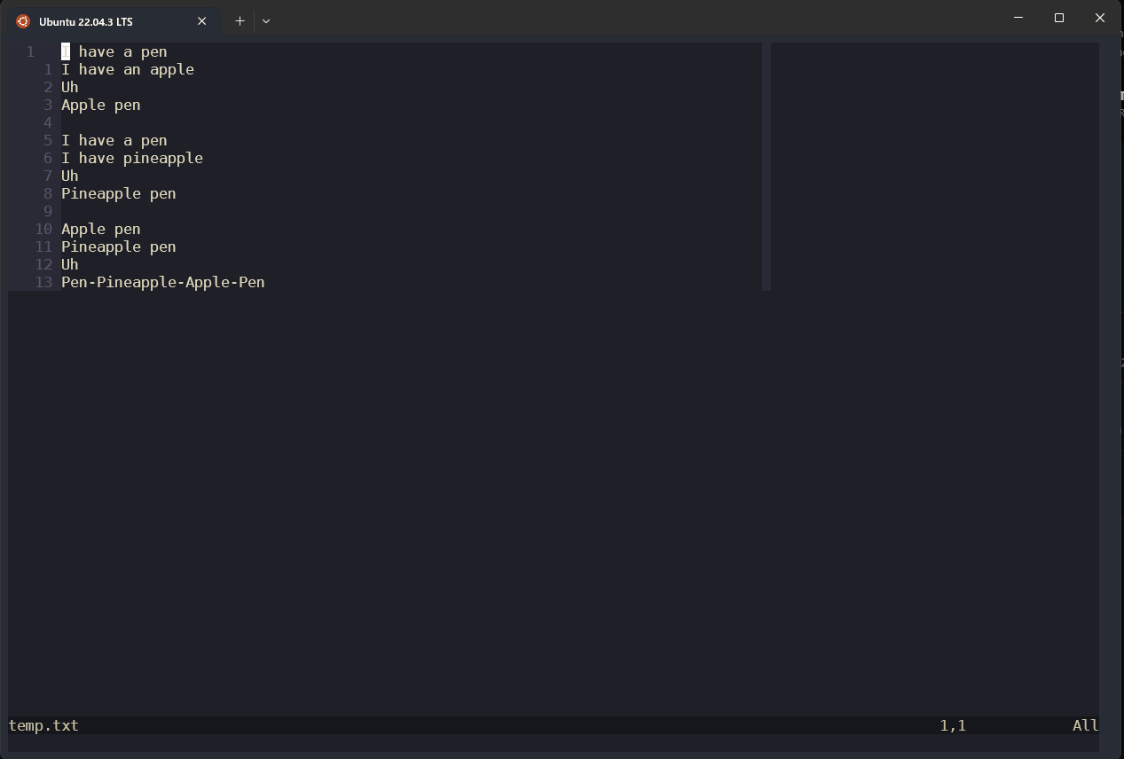Open the tab selection dropdown chevron

click(265, 20)
